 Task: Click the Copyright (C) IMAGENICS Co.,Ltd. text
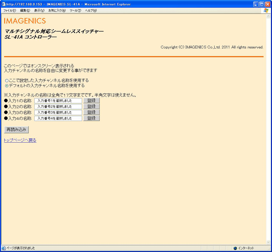[x=212, y=47]
